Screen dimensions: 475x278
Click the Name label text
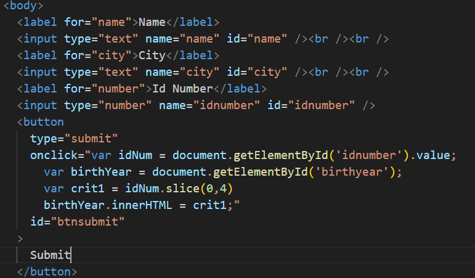[x=152, y=22]
